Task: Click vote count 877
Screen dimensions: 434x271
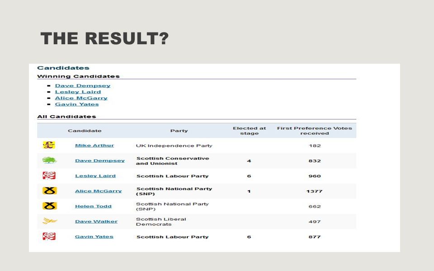Action: (315, 237)
